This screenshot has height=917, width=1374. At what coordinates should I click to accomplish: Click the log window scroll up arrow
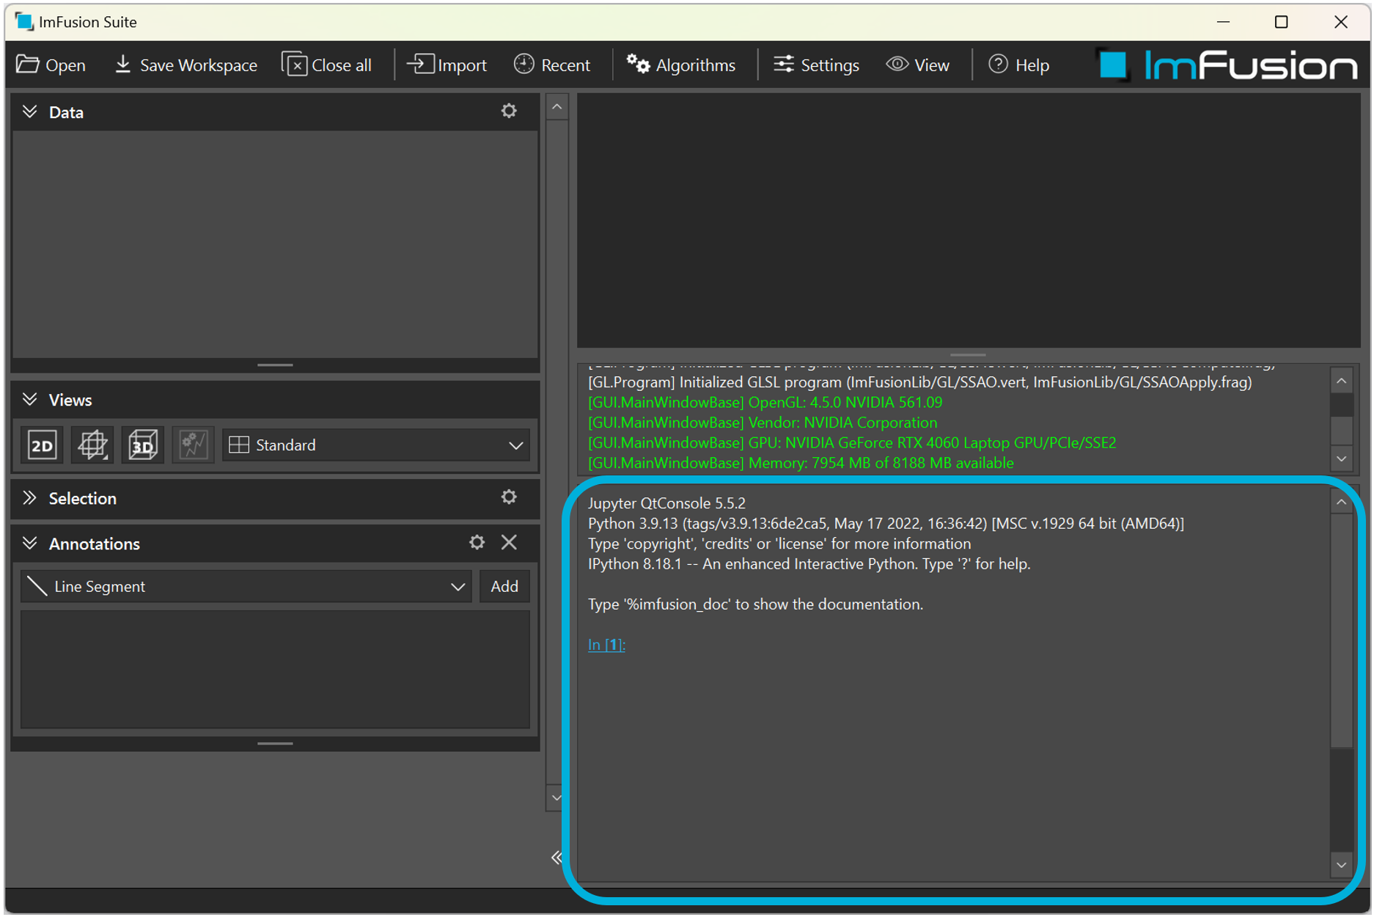[x=1341, y=381]
